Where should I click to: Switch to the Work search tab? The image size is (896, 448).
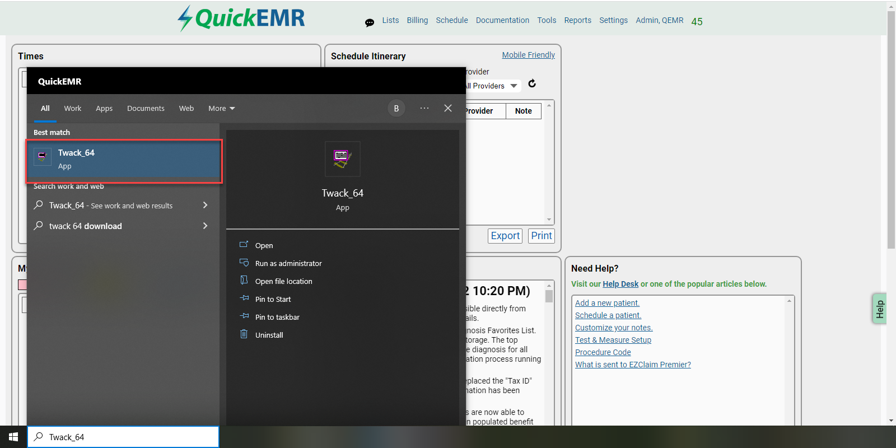[72, 108]
